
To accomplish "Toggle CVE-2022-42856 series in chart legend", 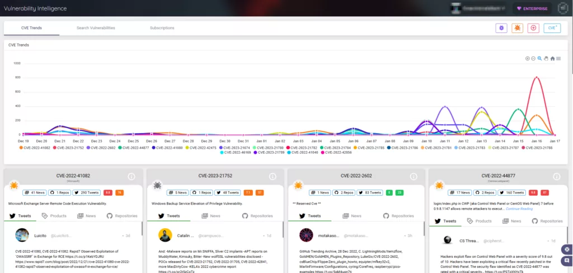I will (x=336, y=152).
